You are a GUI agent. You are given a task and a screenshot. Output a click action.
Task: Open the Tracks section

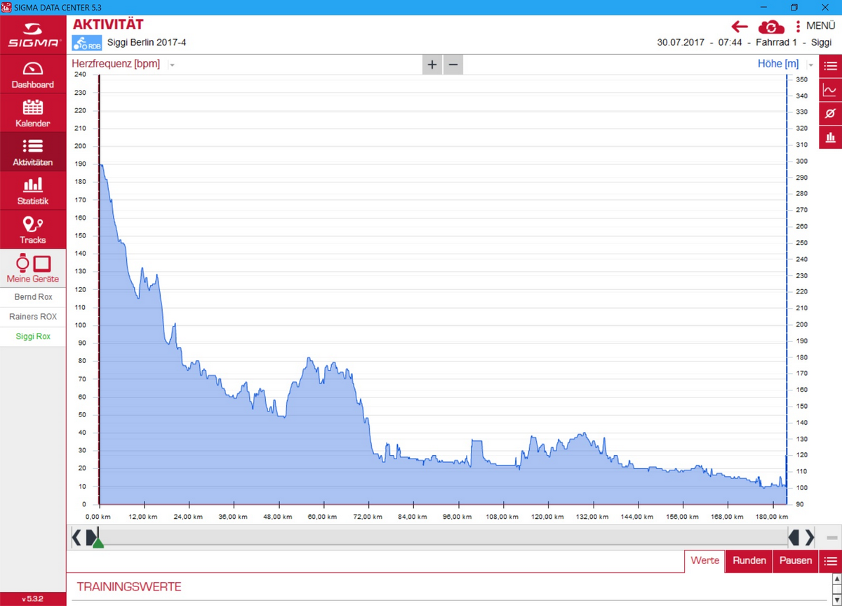point(33,230)
